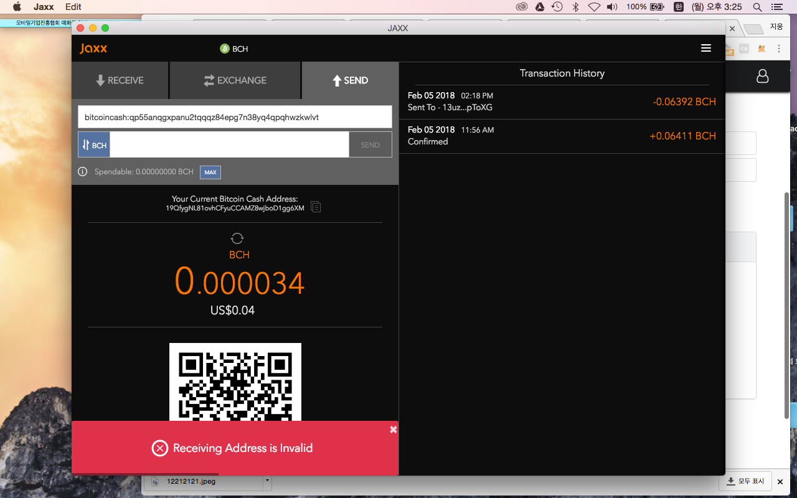Open the Feb 05 02:18 PM sent transaction

(562, 101)
